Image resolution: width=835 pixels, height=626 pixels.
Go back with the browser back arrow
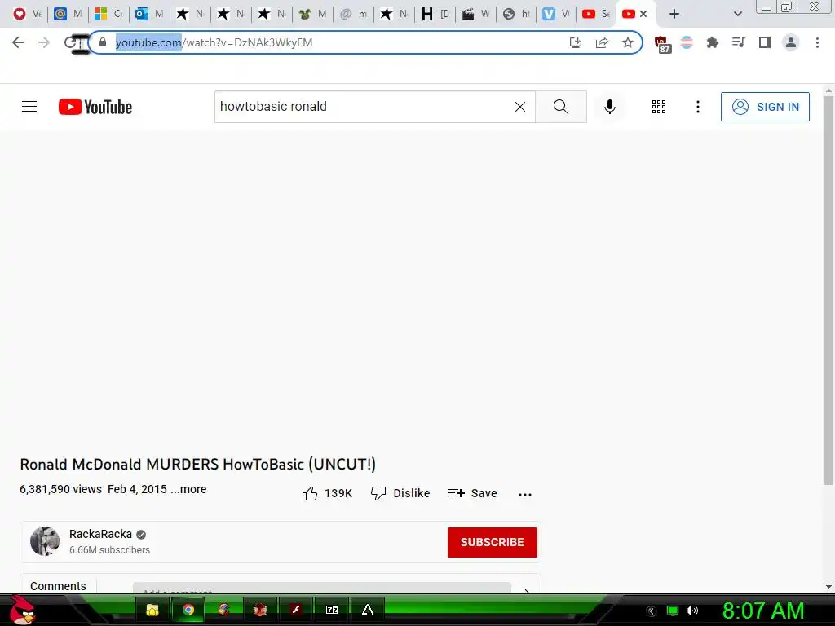click(x=18, y=42)
